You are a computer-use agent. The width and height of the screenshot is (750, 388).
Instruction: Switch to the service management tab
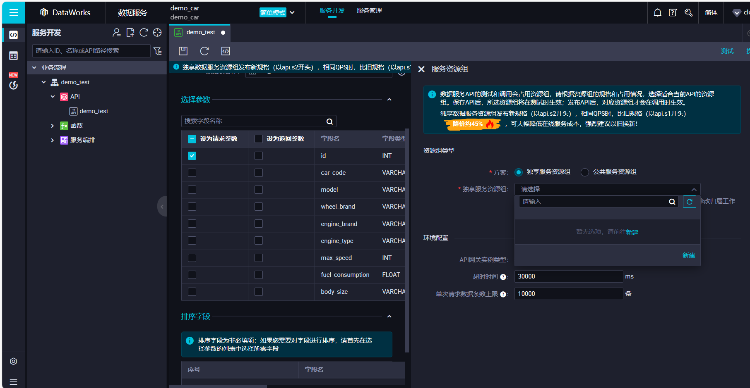(x=369, y=11)
